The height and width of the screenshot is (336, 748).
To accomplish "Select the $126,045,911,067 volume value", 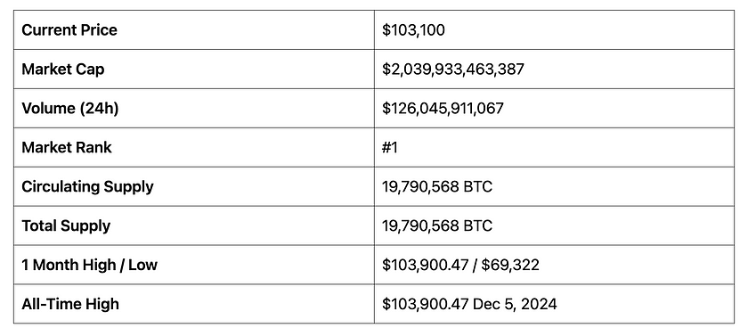I will (443, 109).
